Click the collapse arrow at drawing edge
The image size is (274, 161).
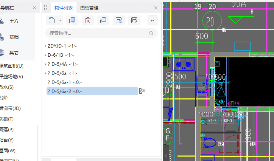(x=166, y=156)
